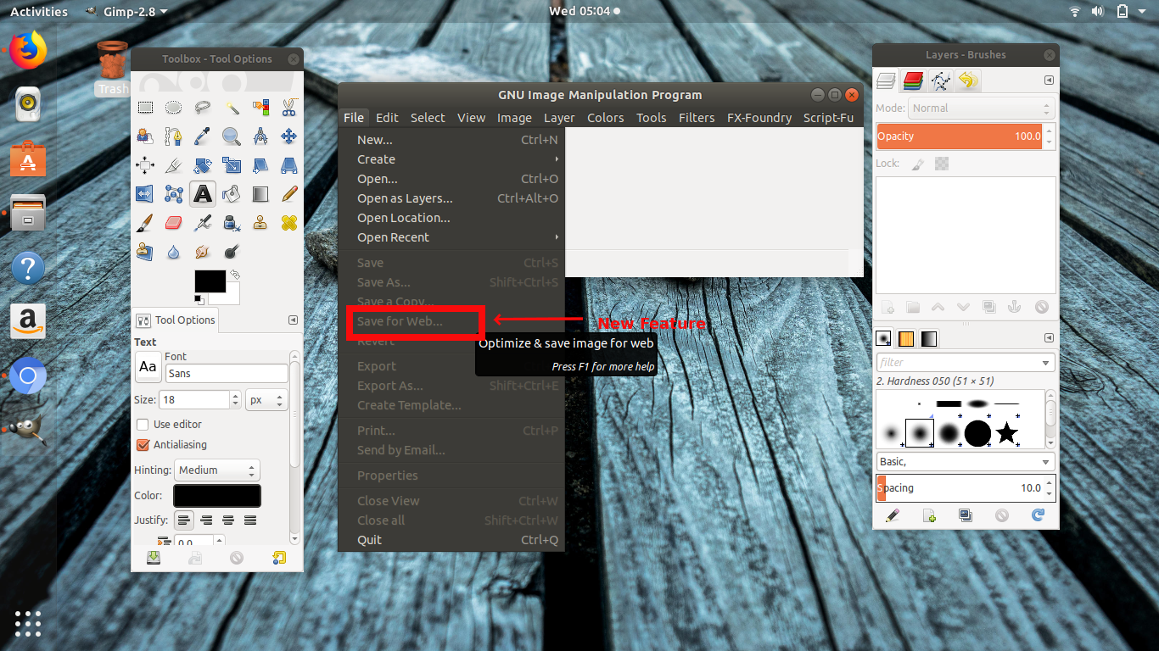Image resolution: width=1159 pixels, height=651 pixels.
Task: Select the Scissors Select tool
Action: point(289,108)
